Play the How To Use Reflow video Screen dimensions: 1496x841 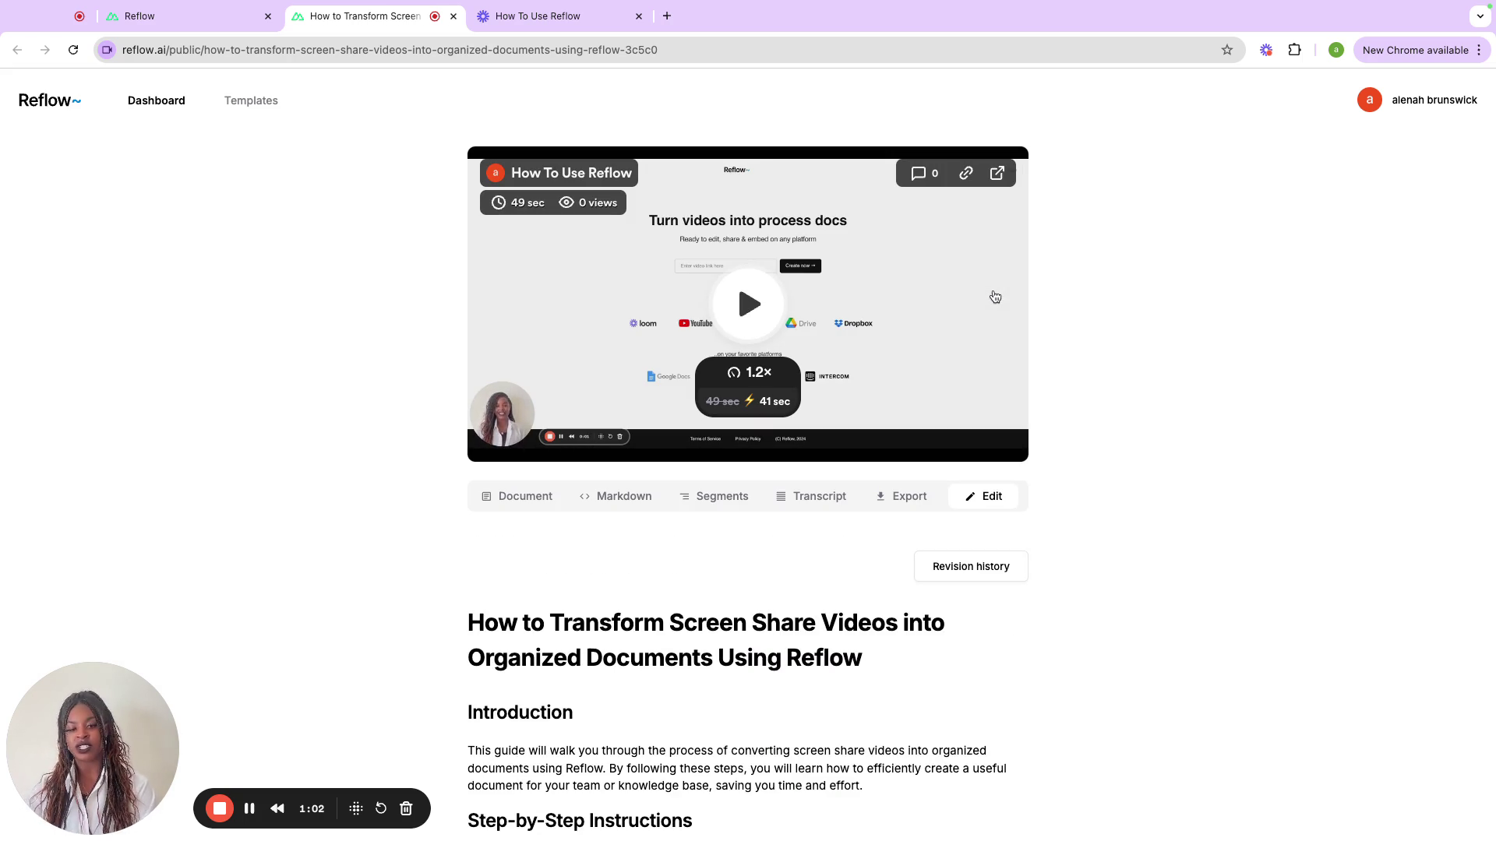[x=748, y=304]
